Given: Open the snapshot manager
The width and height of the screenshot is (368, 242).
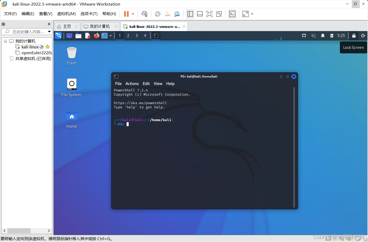Looking at the screenshot, I should [177, 14].
